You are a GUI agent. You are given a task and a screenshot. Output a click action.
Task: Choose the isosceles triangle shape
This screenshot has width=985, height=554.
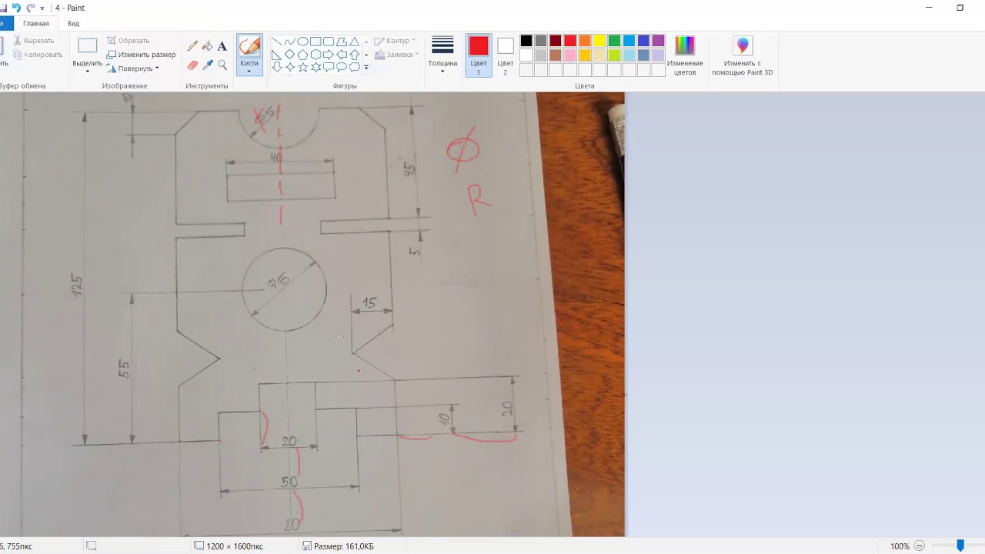click(x=355, y=42)
